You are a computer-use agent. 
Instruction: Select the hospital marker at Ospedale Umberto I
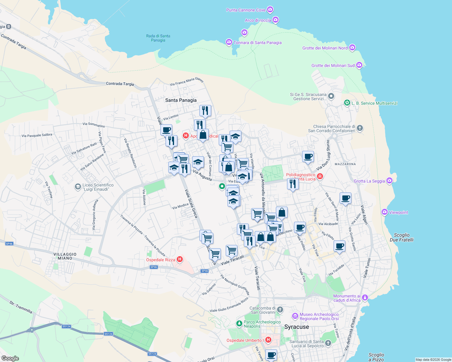tap(269, 340)
